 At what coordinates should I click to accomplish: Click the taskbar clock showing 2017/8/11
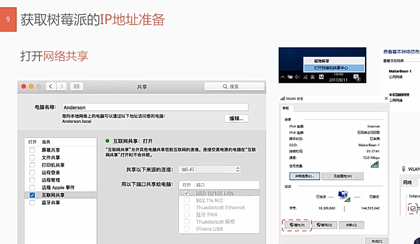pyautogui.click(x=338, y=77)
